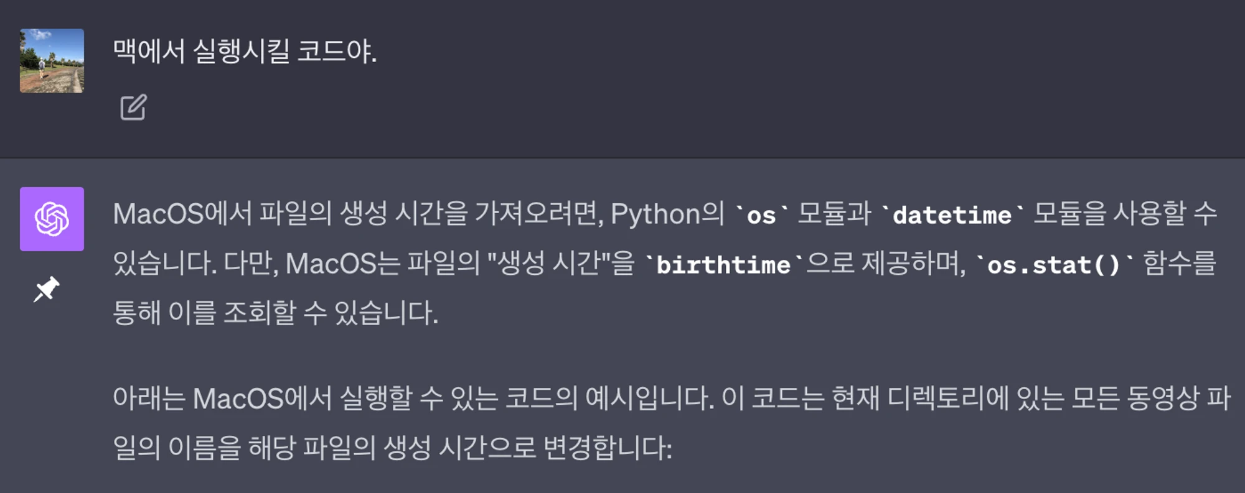This screenshot has height=493, width=1245.
Task: Click the inline code `os`
Action: [x=761, y=215]
